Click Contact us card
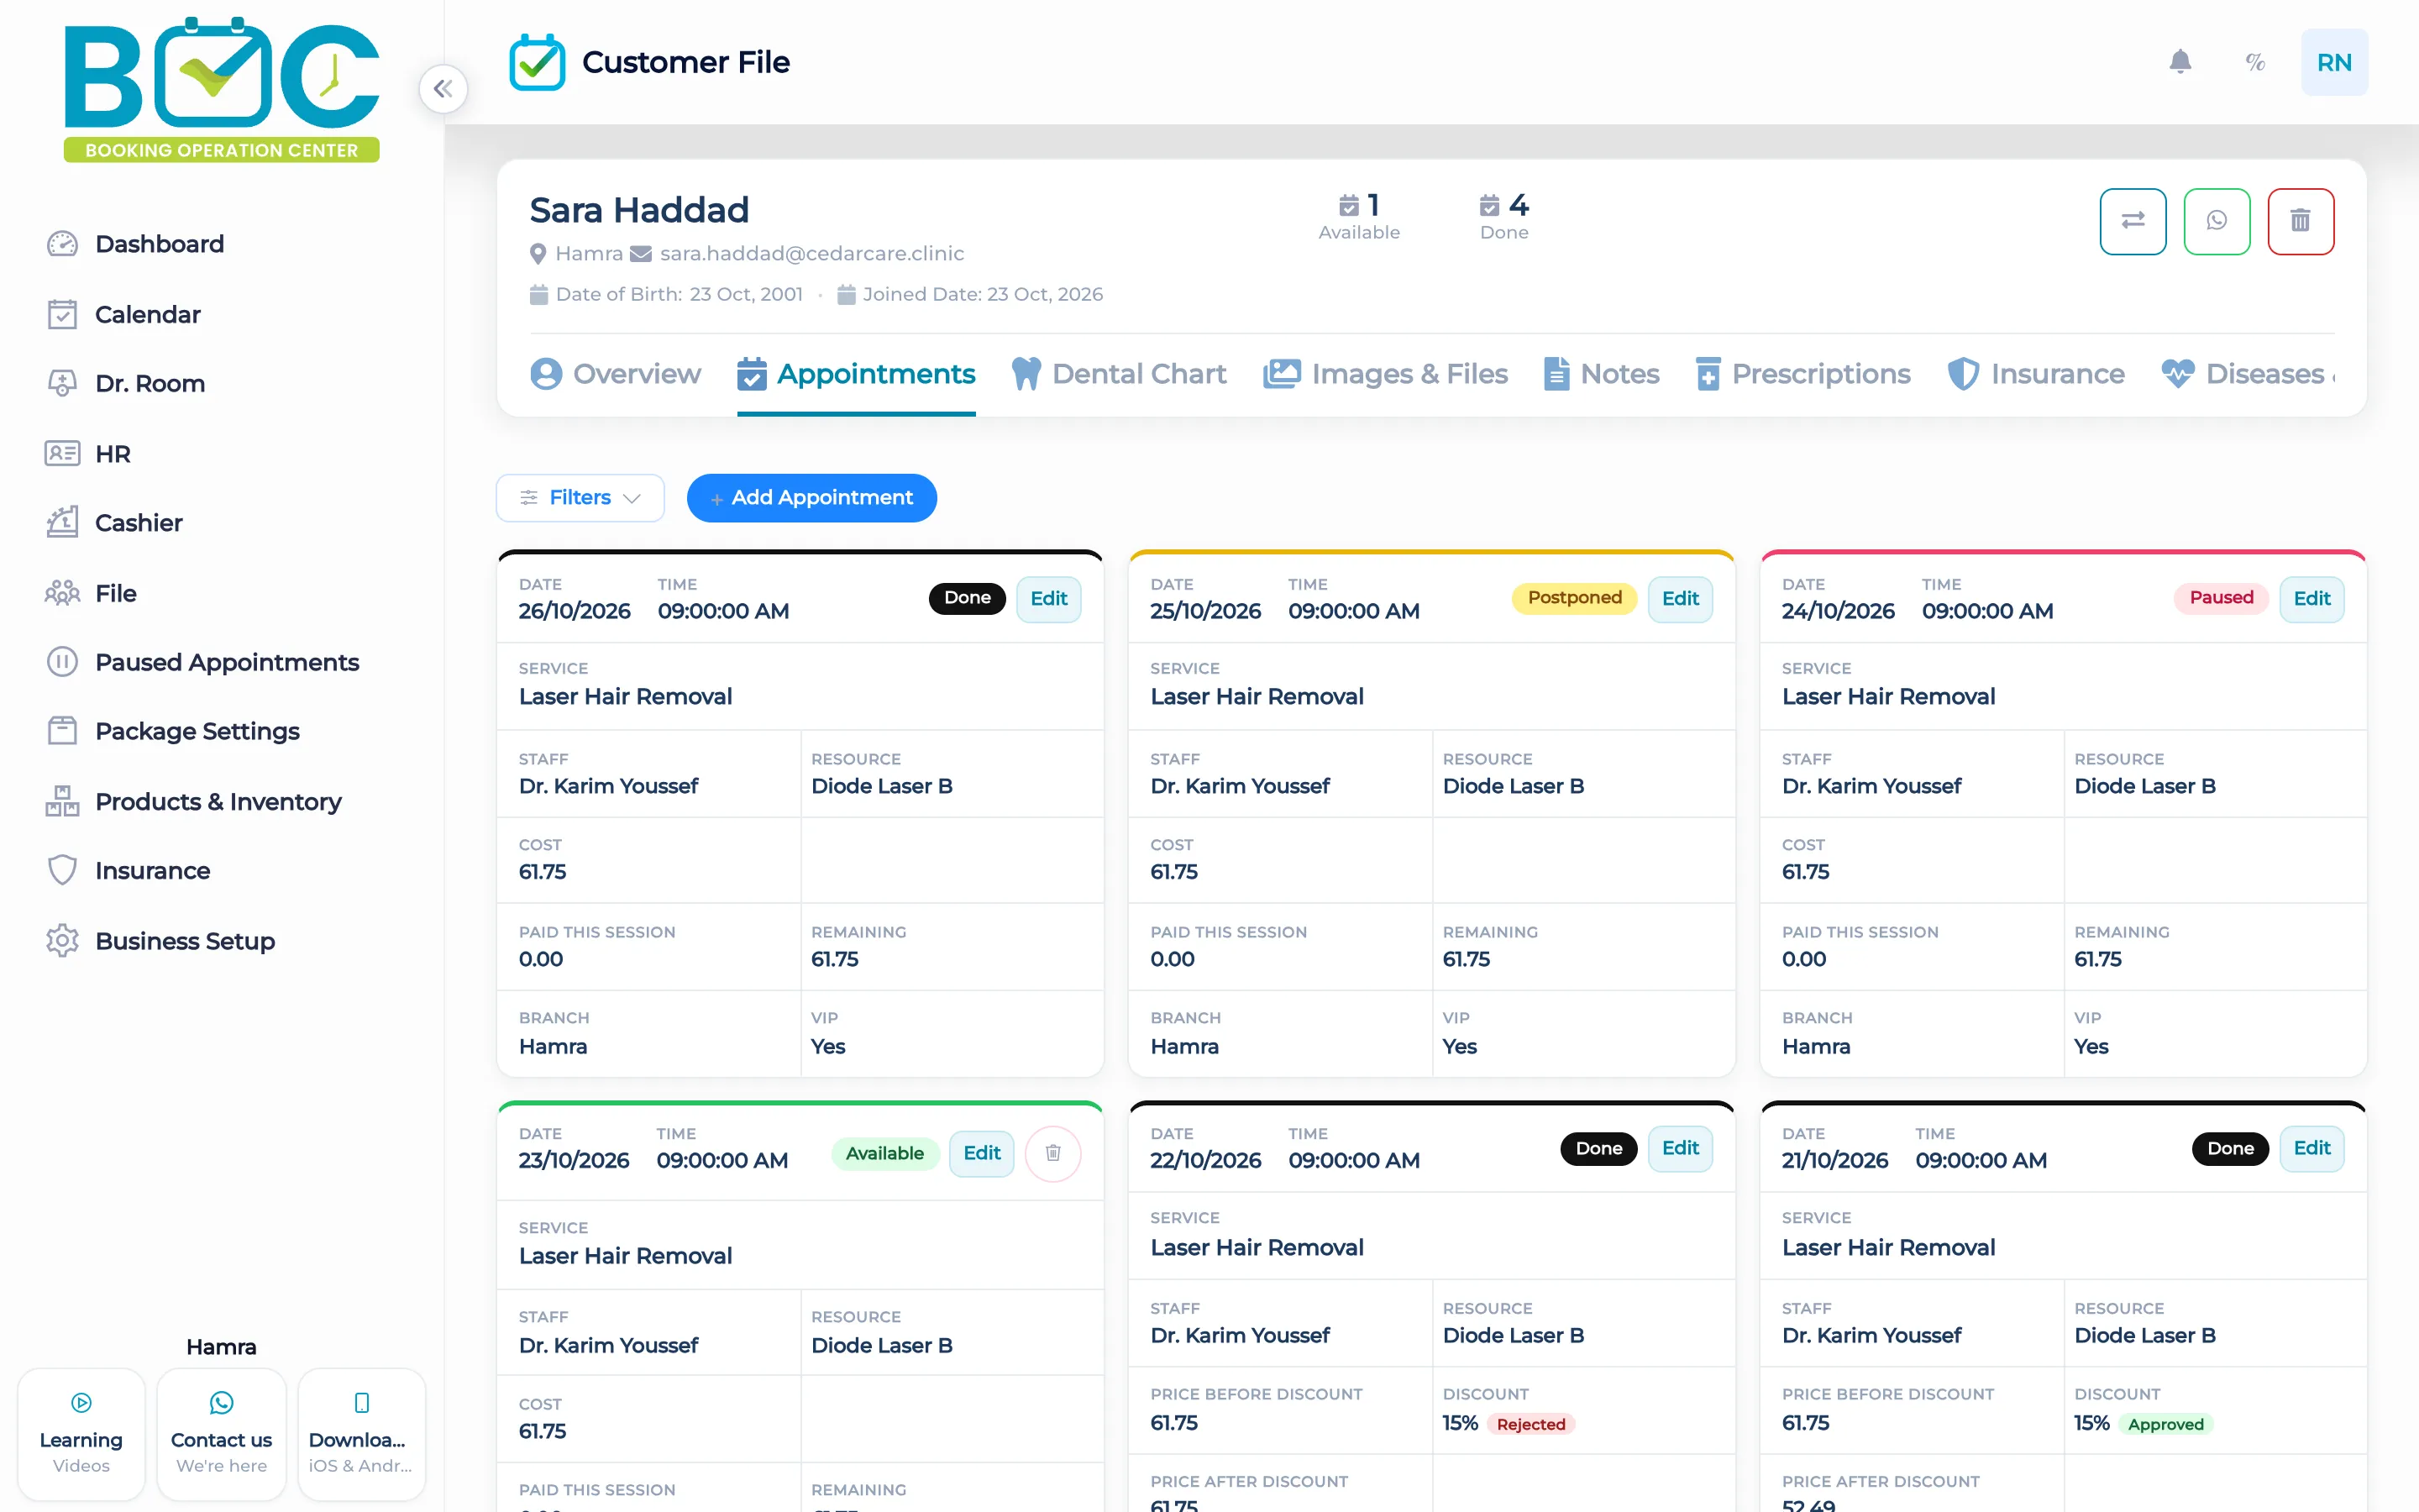Screen dimensions: 2419x1512 (221, 1435)
